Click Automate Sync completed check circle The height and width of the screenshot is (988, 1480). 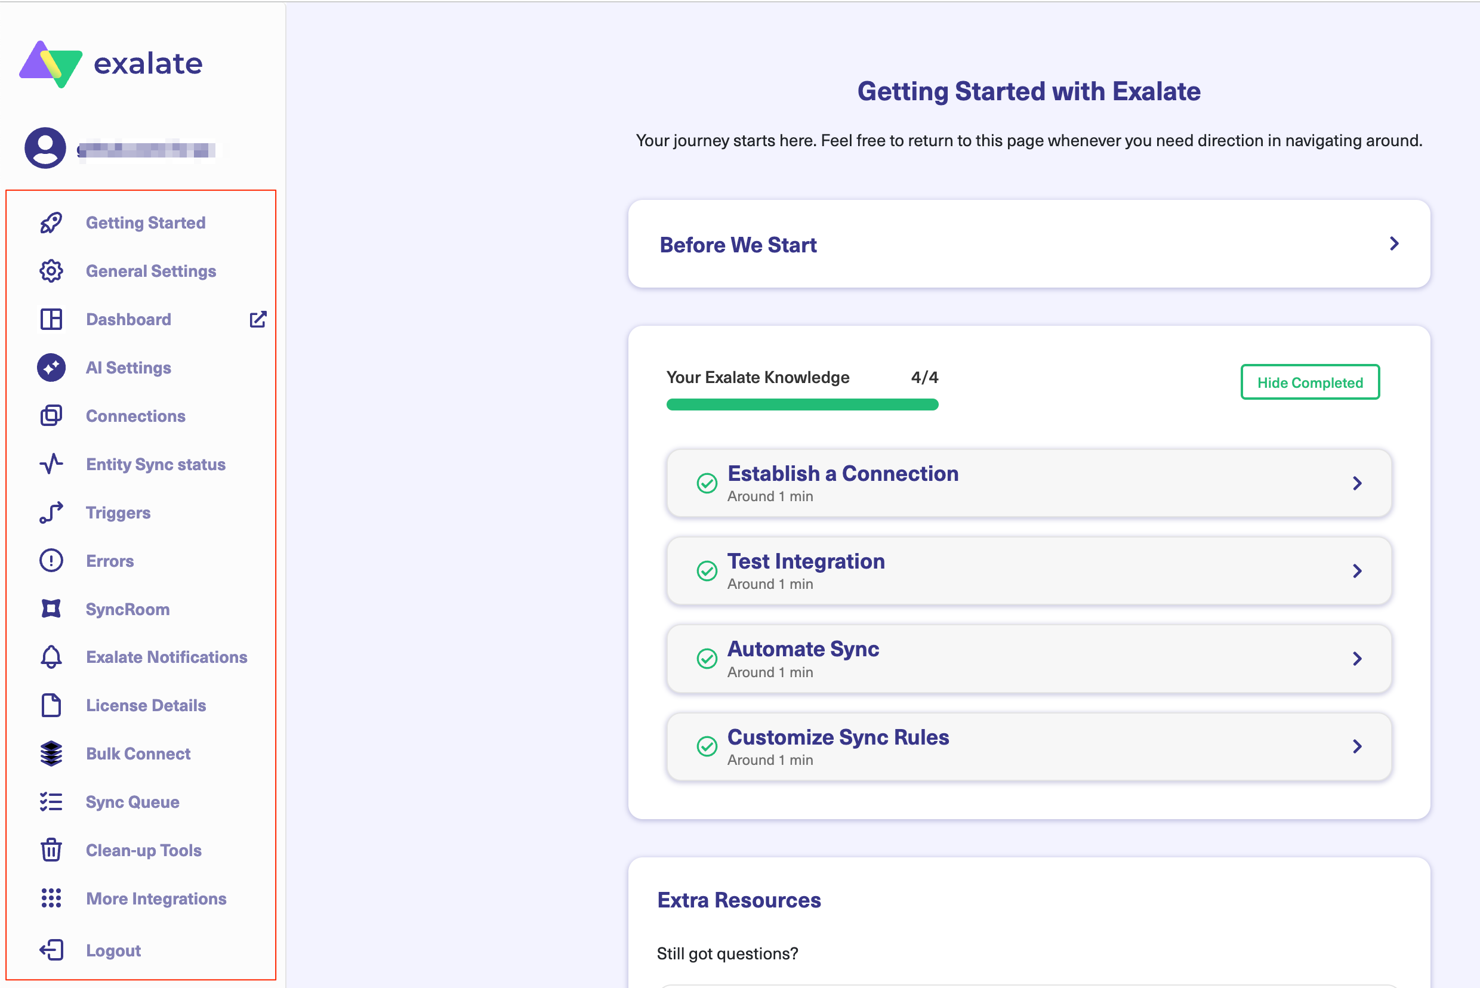click(x=707, y=659)
